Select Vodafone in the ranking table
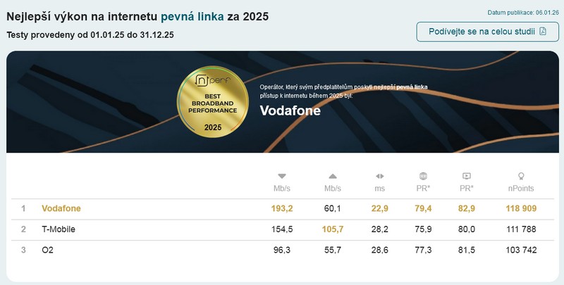The height and width of the screenshot is (285, 564). (x=61, y=208)
